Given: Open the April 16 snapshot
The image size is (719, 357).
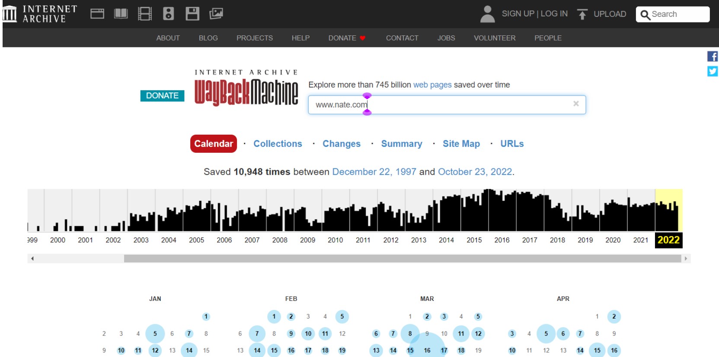Looking at the screenshot, I should click(x=614, y=351).
